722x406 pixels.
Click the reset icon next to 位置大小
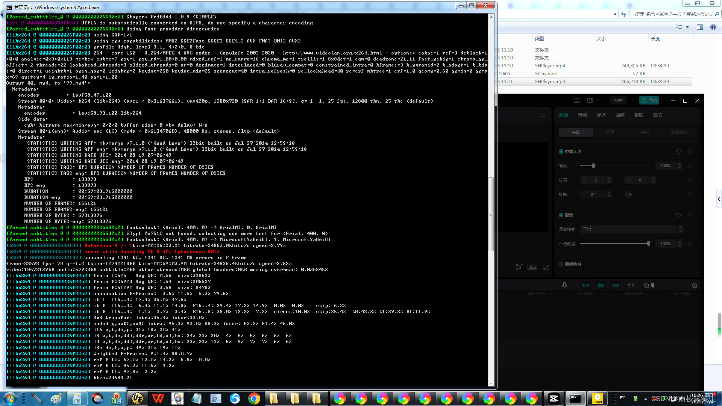(x=678, y=151)
